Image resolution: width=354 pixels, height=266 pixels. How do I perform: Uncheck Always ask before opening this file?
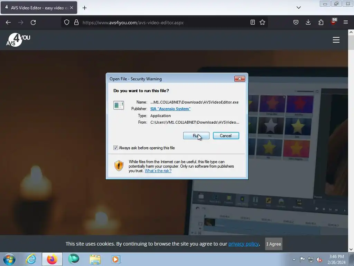(x=115, y=148)
